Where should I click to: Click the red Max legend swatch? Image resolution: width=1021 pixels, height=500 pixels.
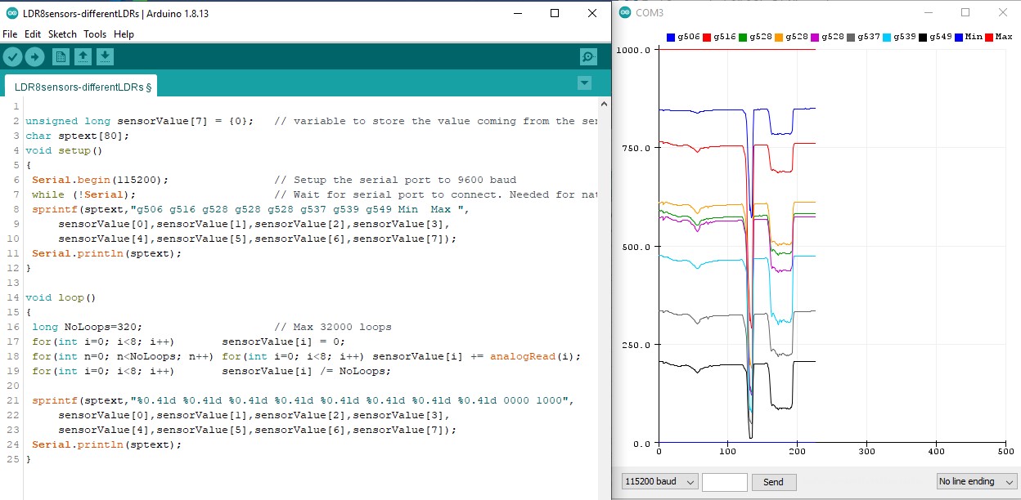pyautogui.click(x=989, y=37)
